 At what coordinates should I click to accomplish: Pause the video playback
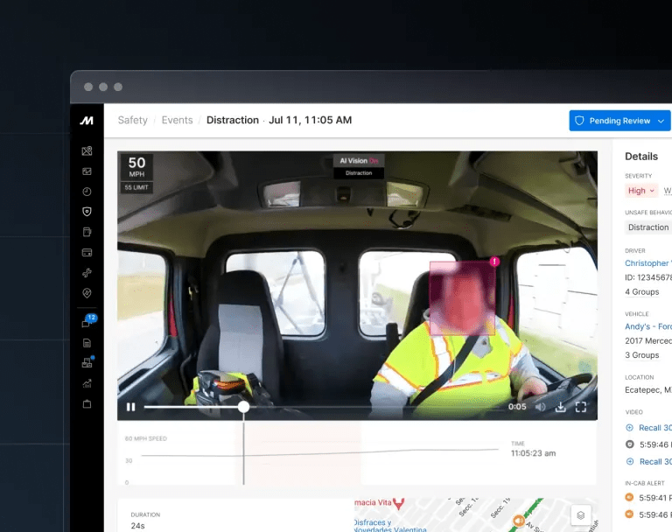pyautogui.click(x=131, y=407)
